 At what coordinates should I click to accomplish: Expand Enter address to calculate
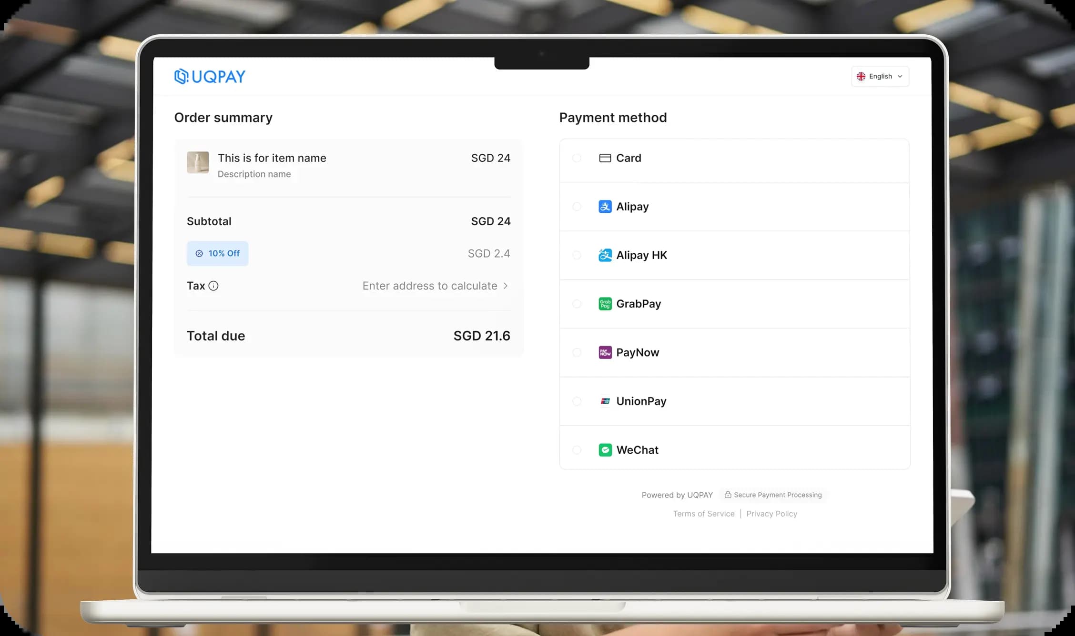tap(429, 286)
